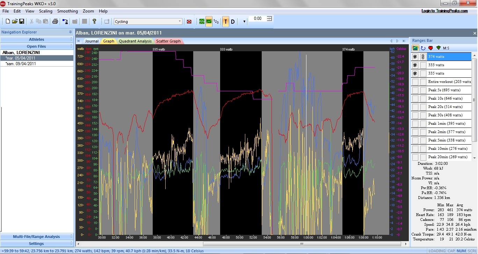This screenshot has height=254, width=478.
Task: Jump to first tab with arrow
Action: coord(79,41)
